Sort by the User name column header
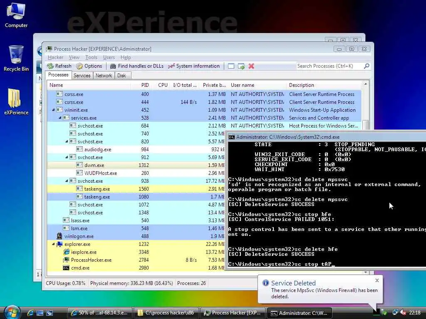The height and width of the screenshot is (319, 426). coord(258,85)
